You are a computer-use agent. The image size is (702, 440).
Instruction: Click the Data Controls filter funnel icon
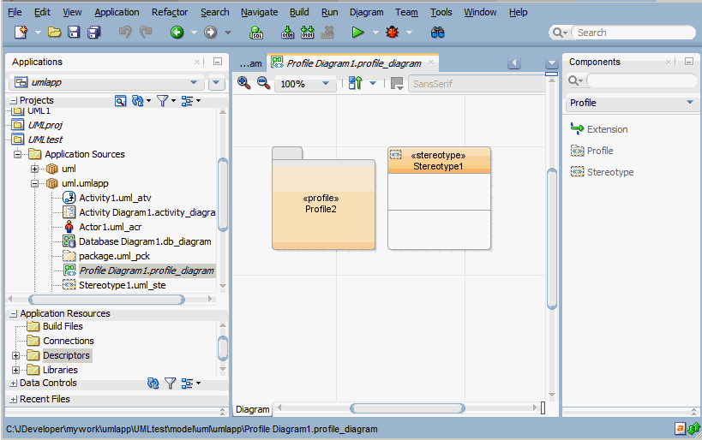point(170,384)
